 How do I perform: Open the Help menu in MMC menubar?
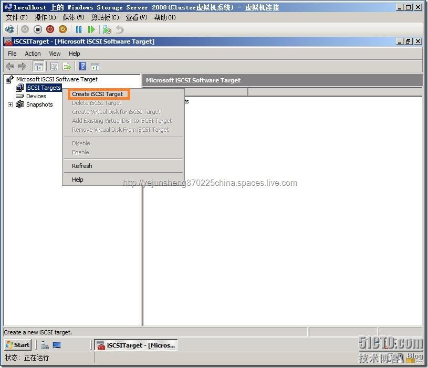coord(74,54)
